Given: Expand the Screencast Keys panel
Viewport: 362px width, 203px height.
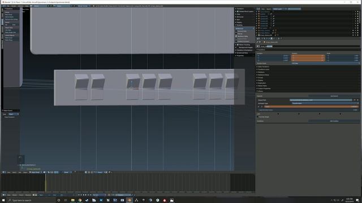Looking at the screenshot, I should [x=242, y=53].
